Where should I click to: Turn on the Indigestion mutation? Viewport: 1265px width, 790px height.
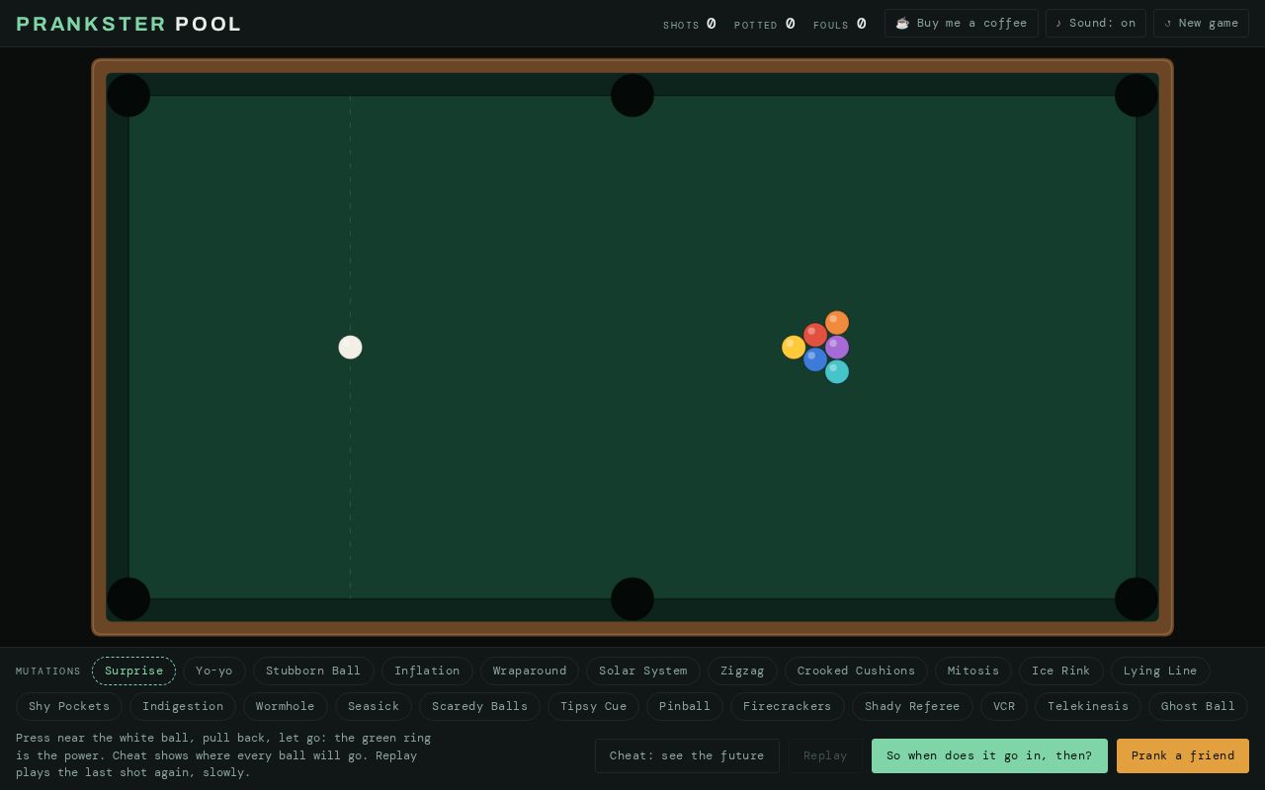click(x=183, y=707)
